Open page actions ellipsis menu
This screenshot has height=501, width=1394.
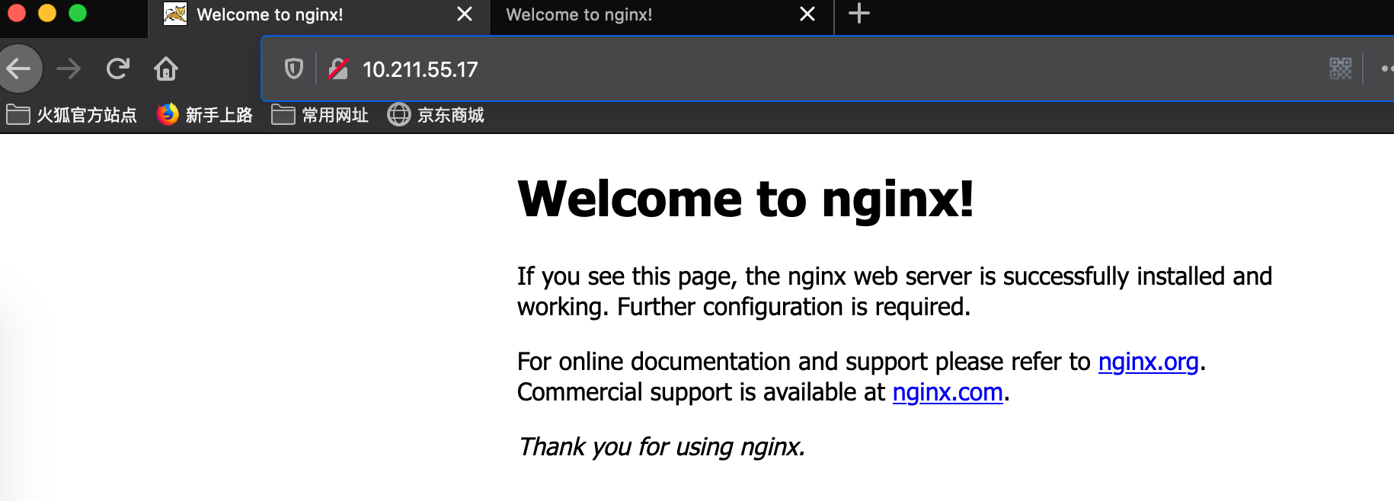(1386, 69)
